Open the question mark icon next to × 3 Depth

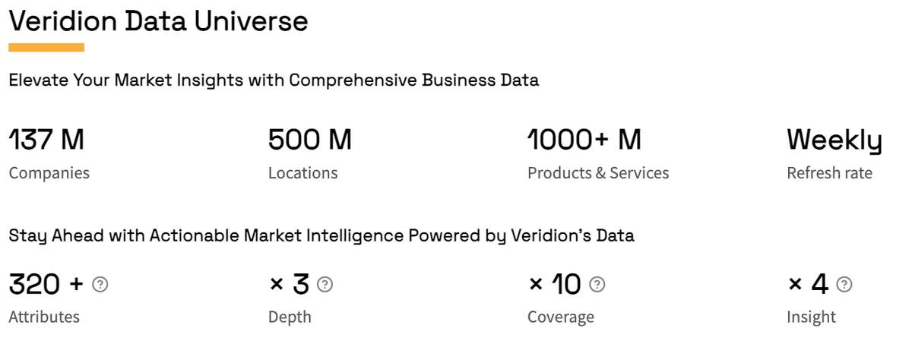click(325, 285)
